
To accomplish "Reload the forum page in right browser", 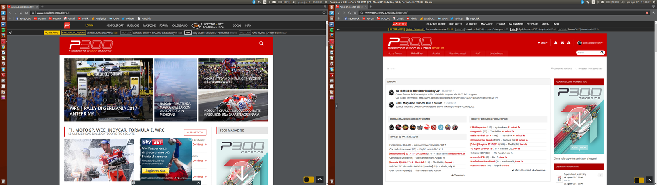I will coord(349,13).
